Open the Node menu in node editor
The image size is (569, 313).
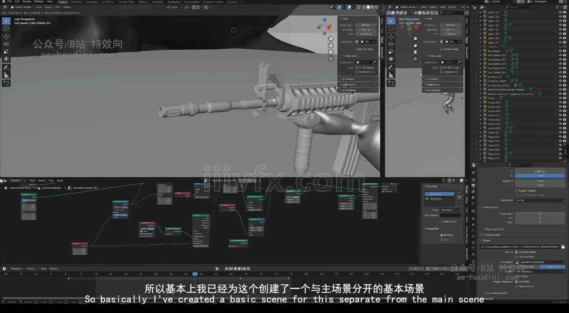60,181
